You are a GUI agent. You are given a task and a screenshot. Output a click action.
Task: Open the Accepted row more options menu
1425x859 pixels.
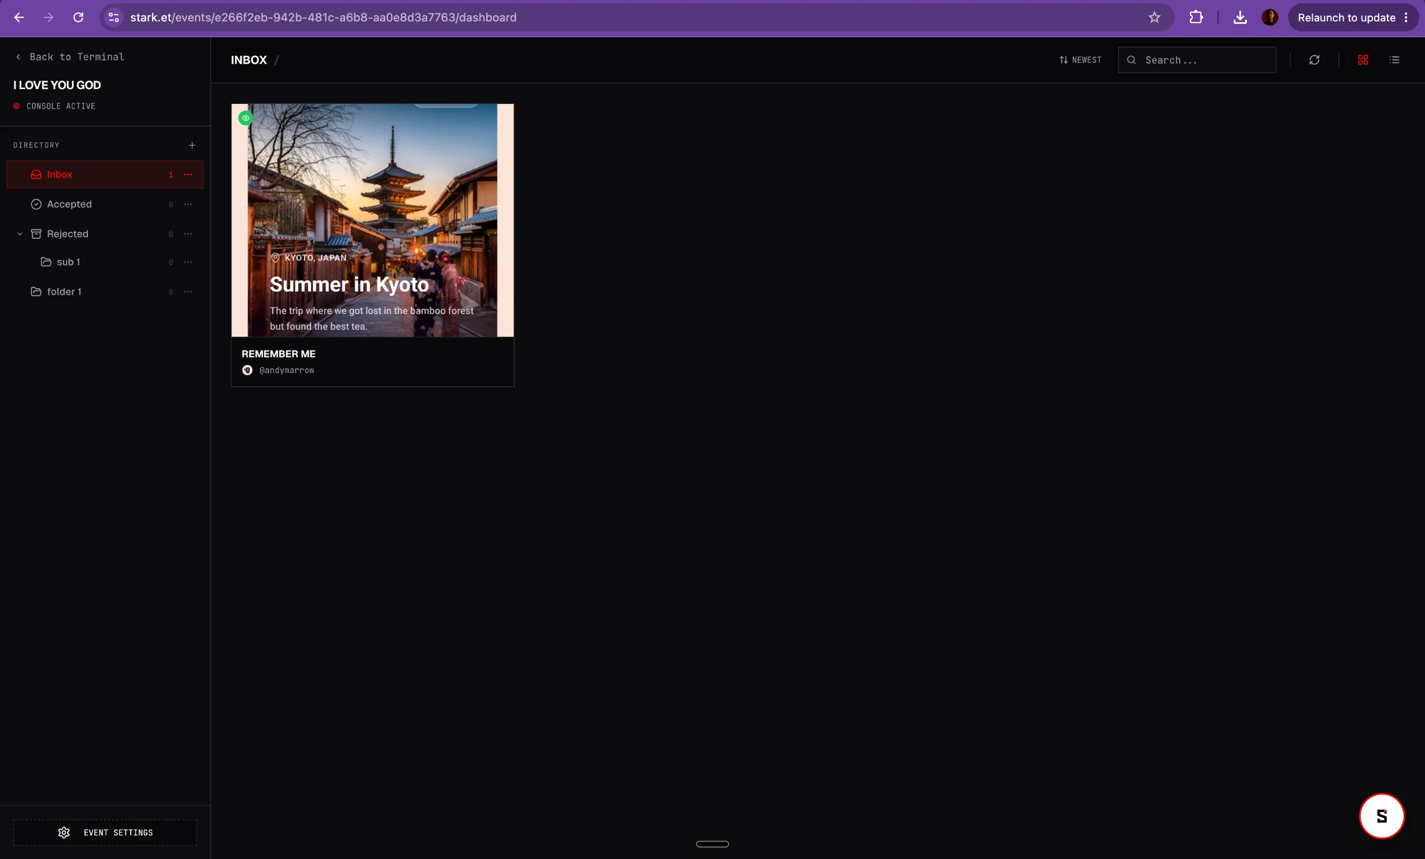click(x=188, y=204)
